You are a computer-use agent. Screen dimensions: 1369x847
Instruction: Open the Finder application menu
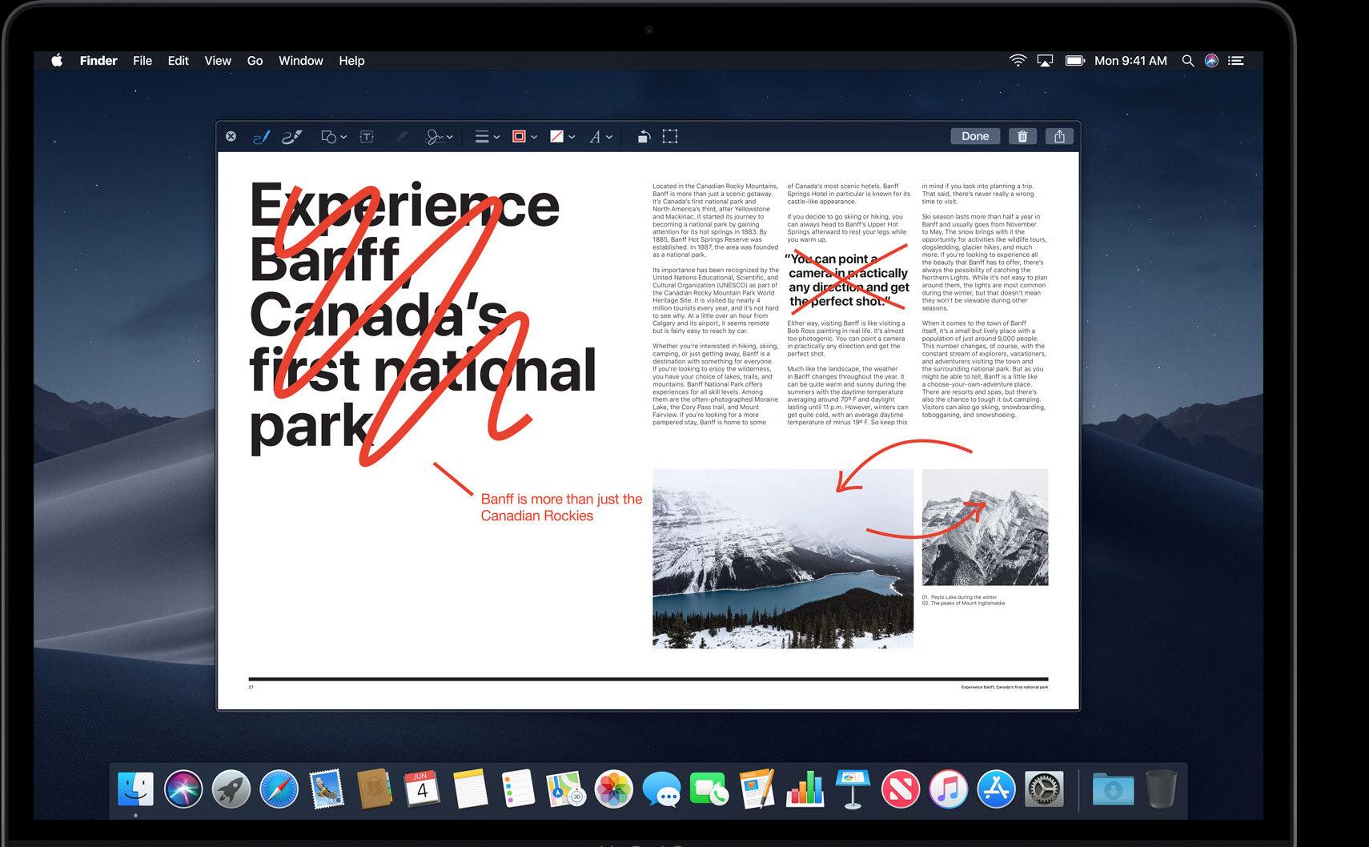(98, 61)
